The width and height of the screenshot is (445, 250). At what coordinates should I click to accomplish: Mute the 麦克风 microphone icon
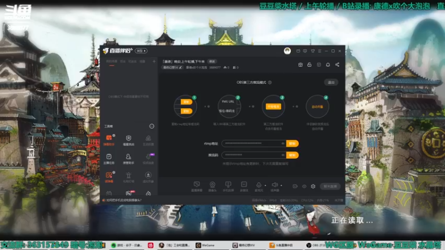(259, 186)
